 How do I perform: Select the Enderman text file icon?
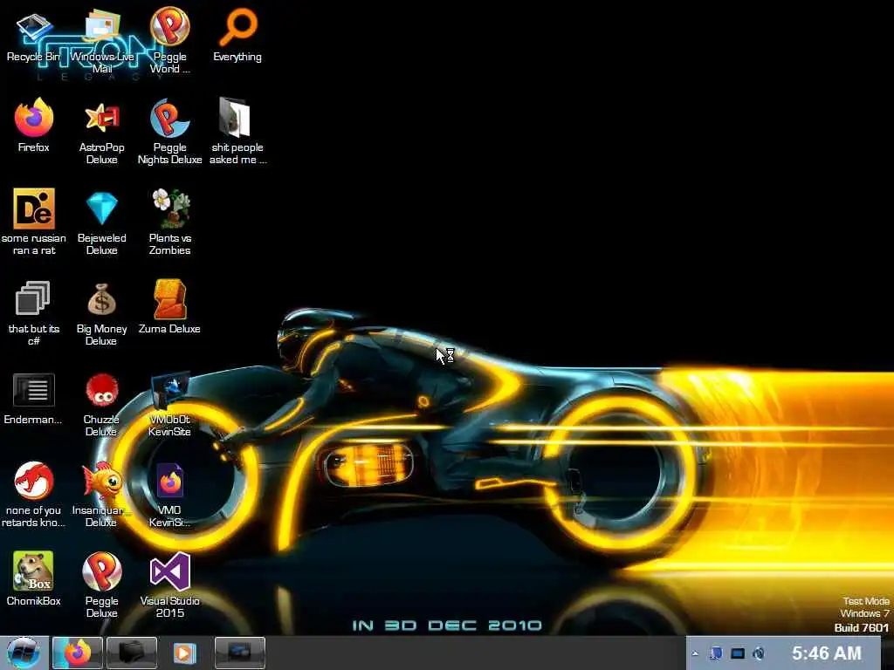point(34,390)
